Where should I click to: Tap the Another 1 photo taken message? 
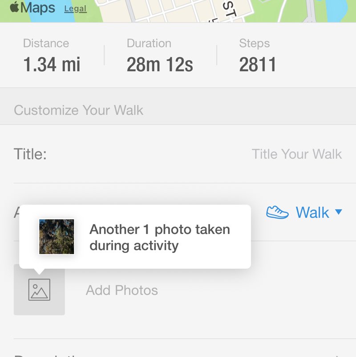pos(160,237)
